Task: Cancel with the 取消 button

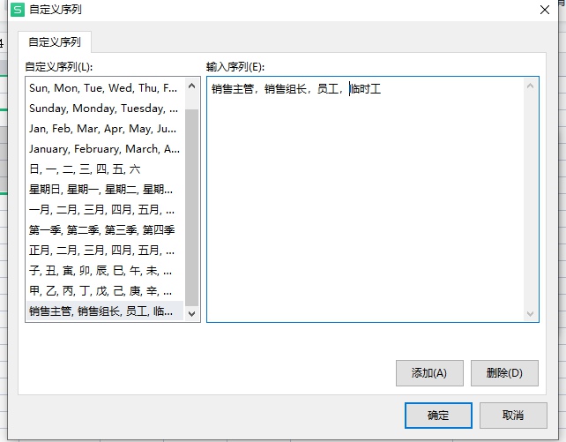Action: click(513, 416)
